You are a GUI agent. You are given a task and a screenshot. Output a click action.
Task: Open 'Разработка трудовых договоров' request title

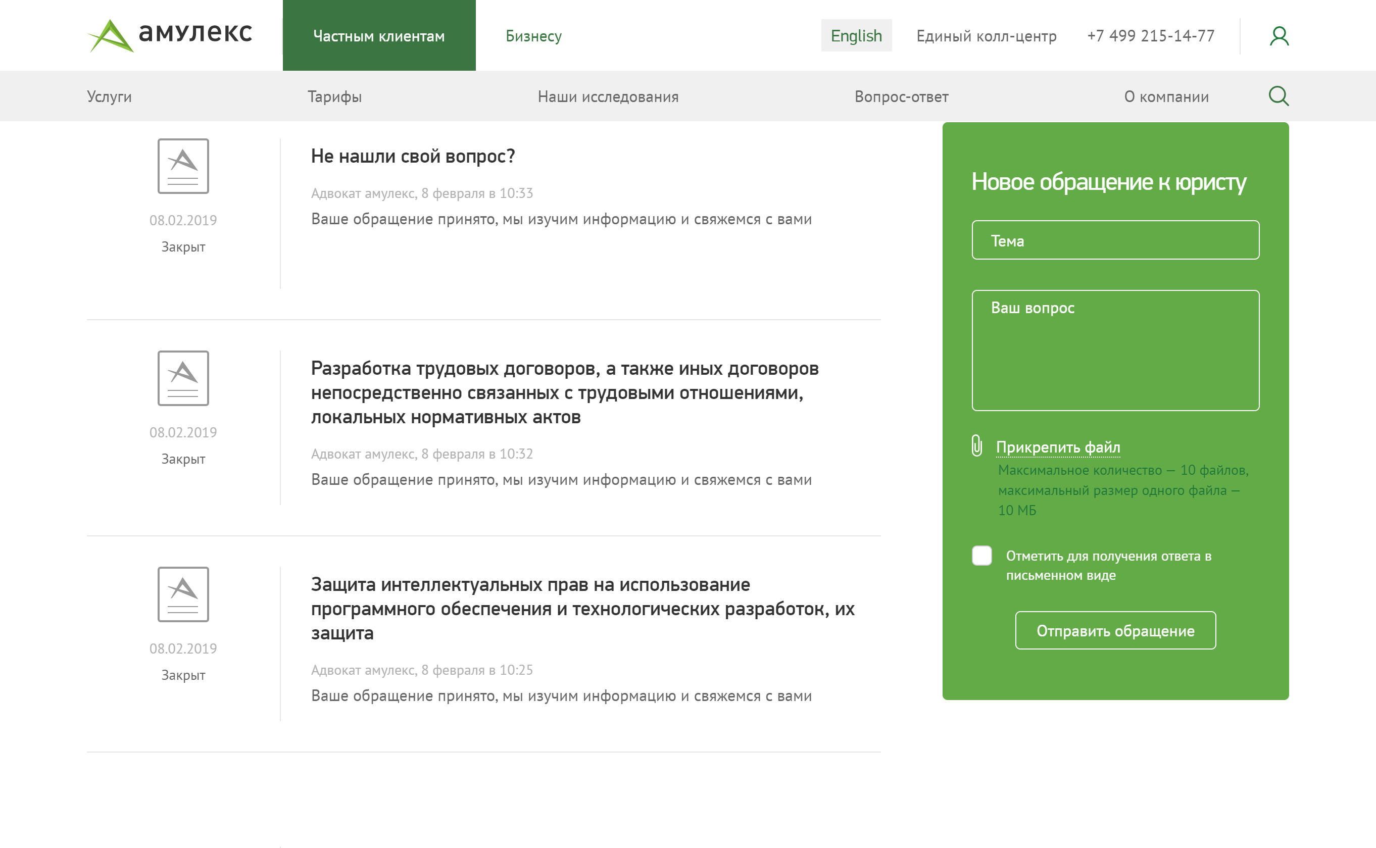565,392
